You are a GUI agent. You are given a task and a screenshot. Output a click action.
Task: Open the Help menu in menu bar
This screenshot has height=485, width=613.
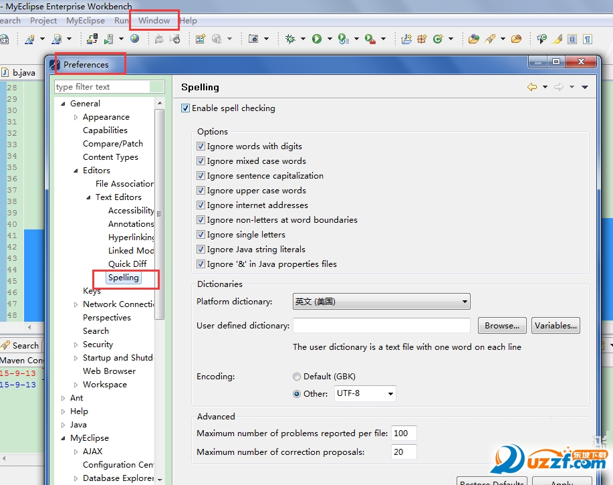point(189,21)
